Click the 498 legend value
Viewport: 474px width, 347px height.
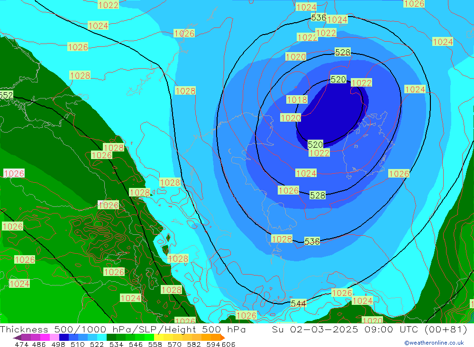coord(58,344)
